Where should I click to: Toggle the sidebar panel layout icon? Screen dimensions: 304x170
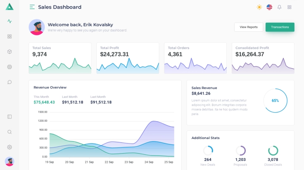pos(9,117)
